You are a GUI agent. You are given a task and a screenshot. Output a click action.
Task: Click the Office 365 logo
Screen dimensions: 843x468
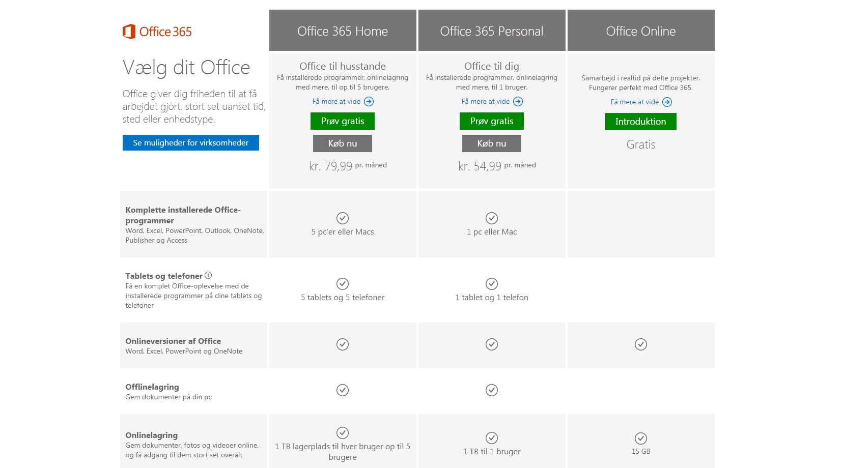point(157,32)
